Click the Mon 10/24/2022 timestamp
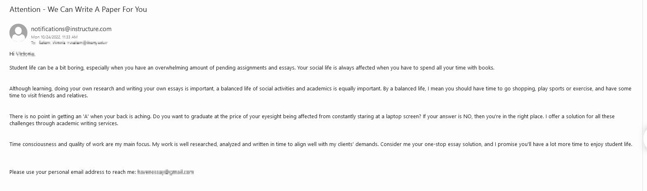The height and width of the screenshot is (191, 647). (x=54, y=37)
